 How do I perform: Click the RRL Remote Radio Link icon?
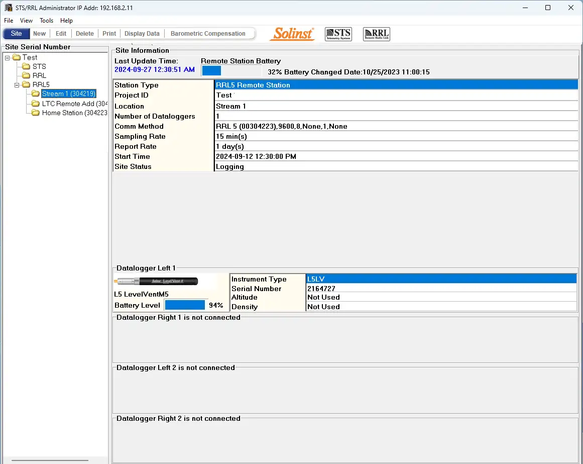click(x=376, y=34)
